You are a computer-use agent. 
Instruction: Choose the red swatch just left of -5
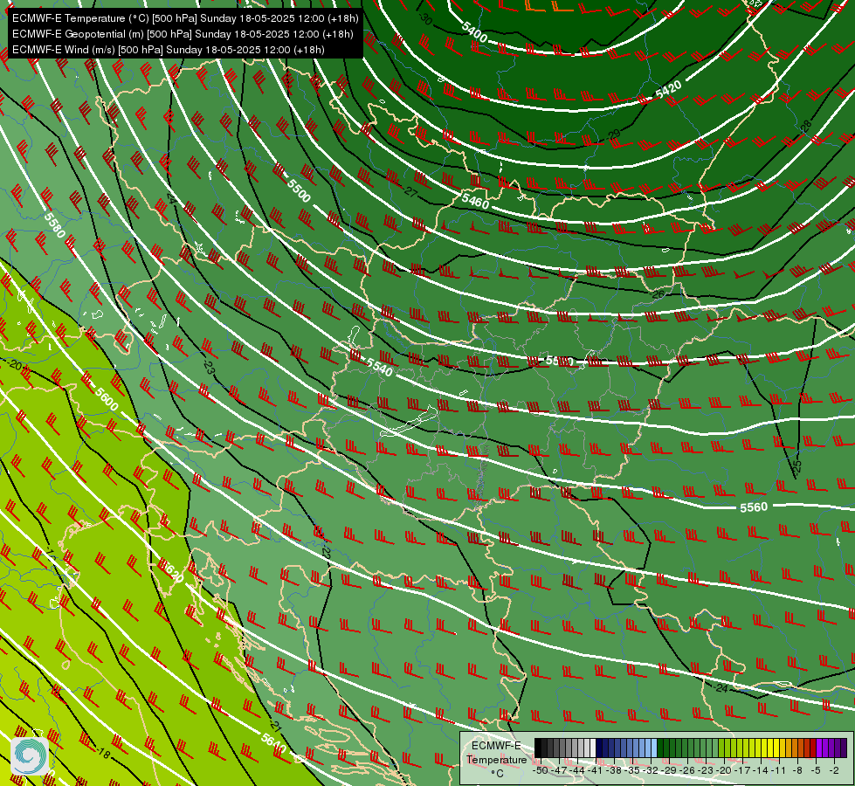click(x=813, y=748)
